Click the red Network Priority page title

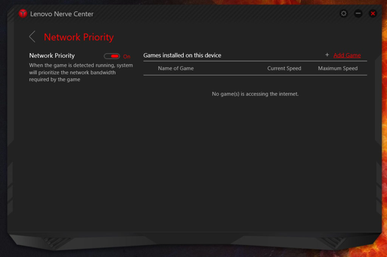(79, 37)
